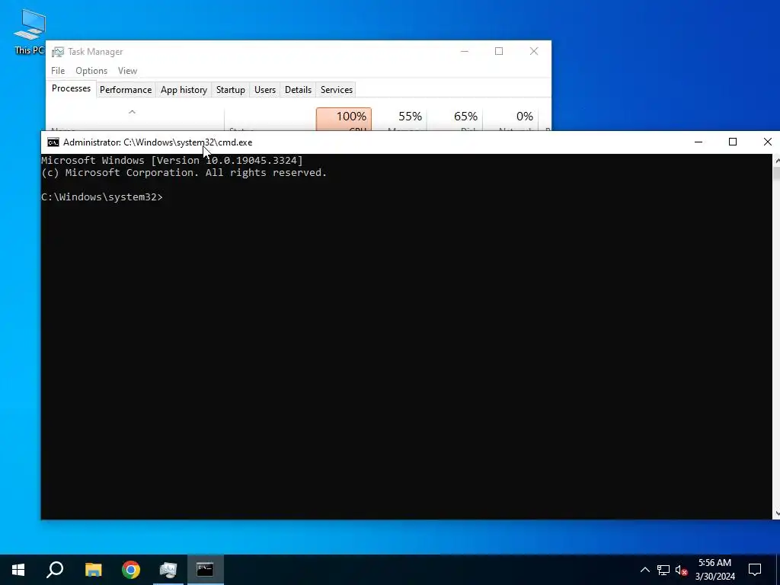Open the muted volume tray icon
This screenshot has width=780, height=585.
(682, 570)
